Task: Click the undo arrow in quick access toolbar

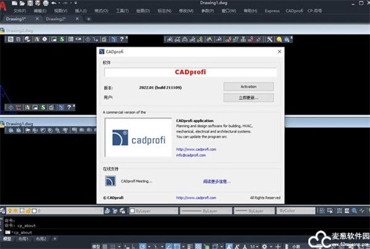Action: tap(54, 3)
